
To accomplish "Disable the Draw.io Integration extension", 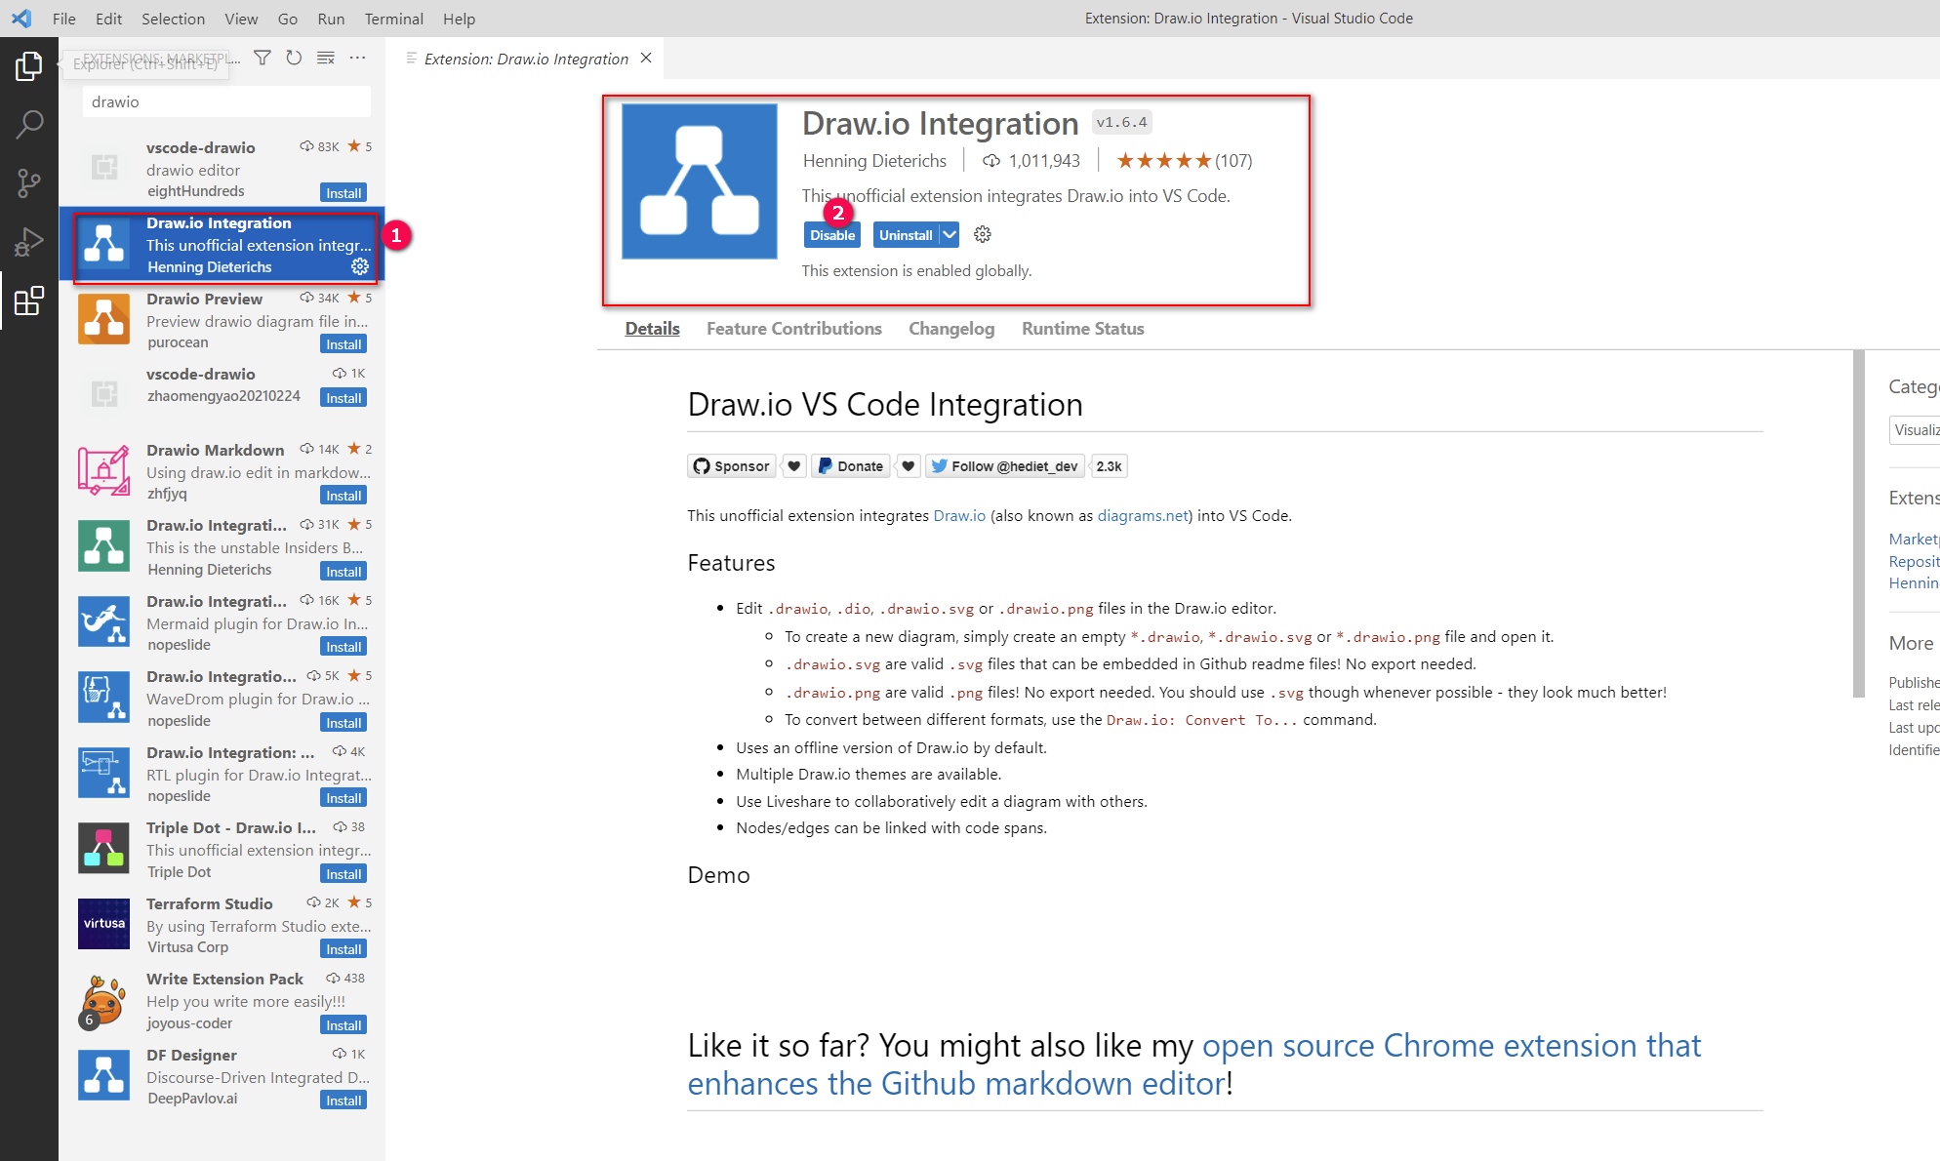I will (x=831, y=234).
